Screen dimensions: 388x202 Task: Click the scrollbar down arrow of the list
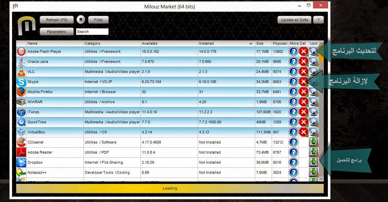[x=321, y=179]
